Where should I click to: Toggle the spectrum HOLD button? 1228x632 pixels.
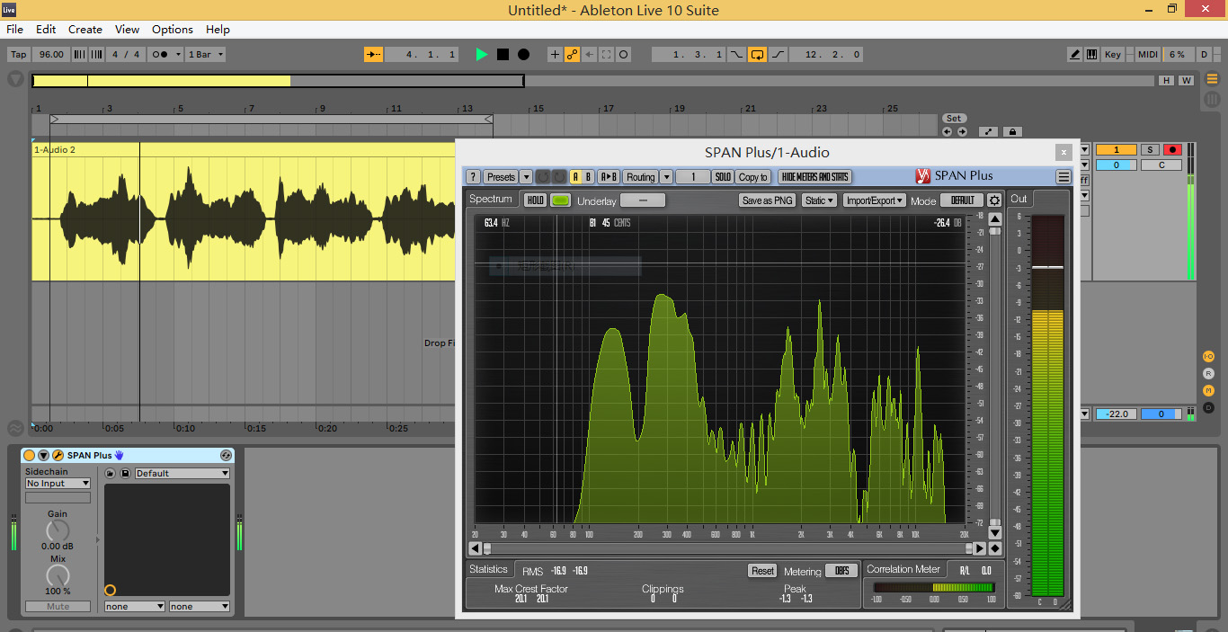click(x=535, y=200)
